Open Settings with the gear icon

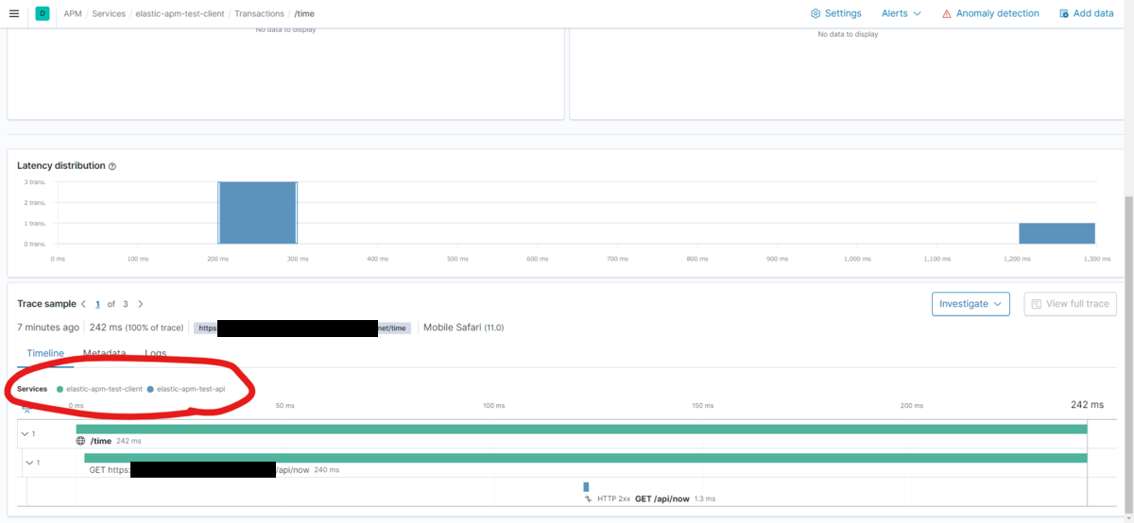click(x=836, y=13)
